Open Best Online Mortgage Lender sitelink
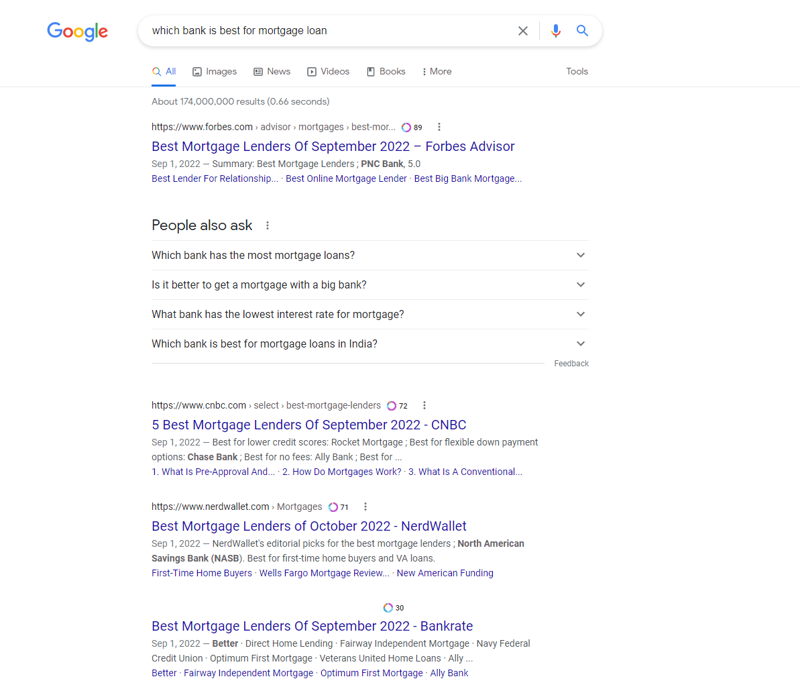800x687 pixels. pyautogui.click(x=347, y=178)
